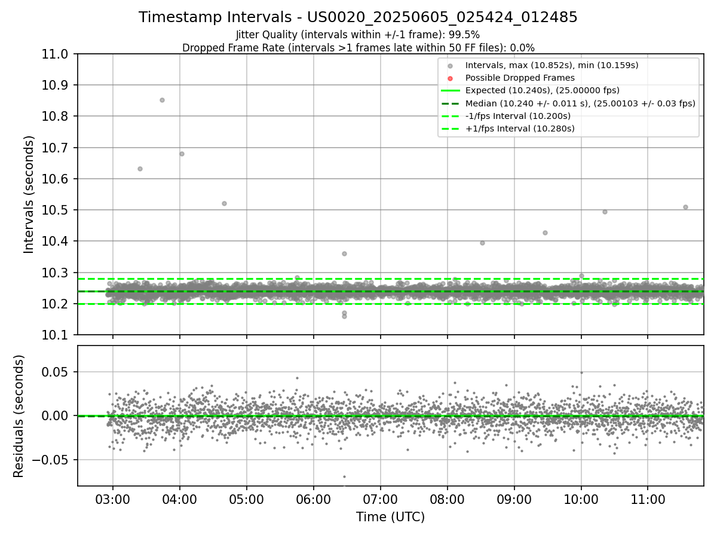Click the plot title Timestamp Intervals US0020_20250605_025424_012485

358,17
